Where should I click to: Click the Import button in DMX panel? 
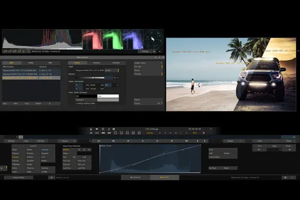pyautogui.click(x=148, y=100)
